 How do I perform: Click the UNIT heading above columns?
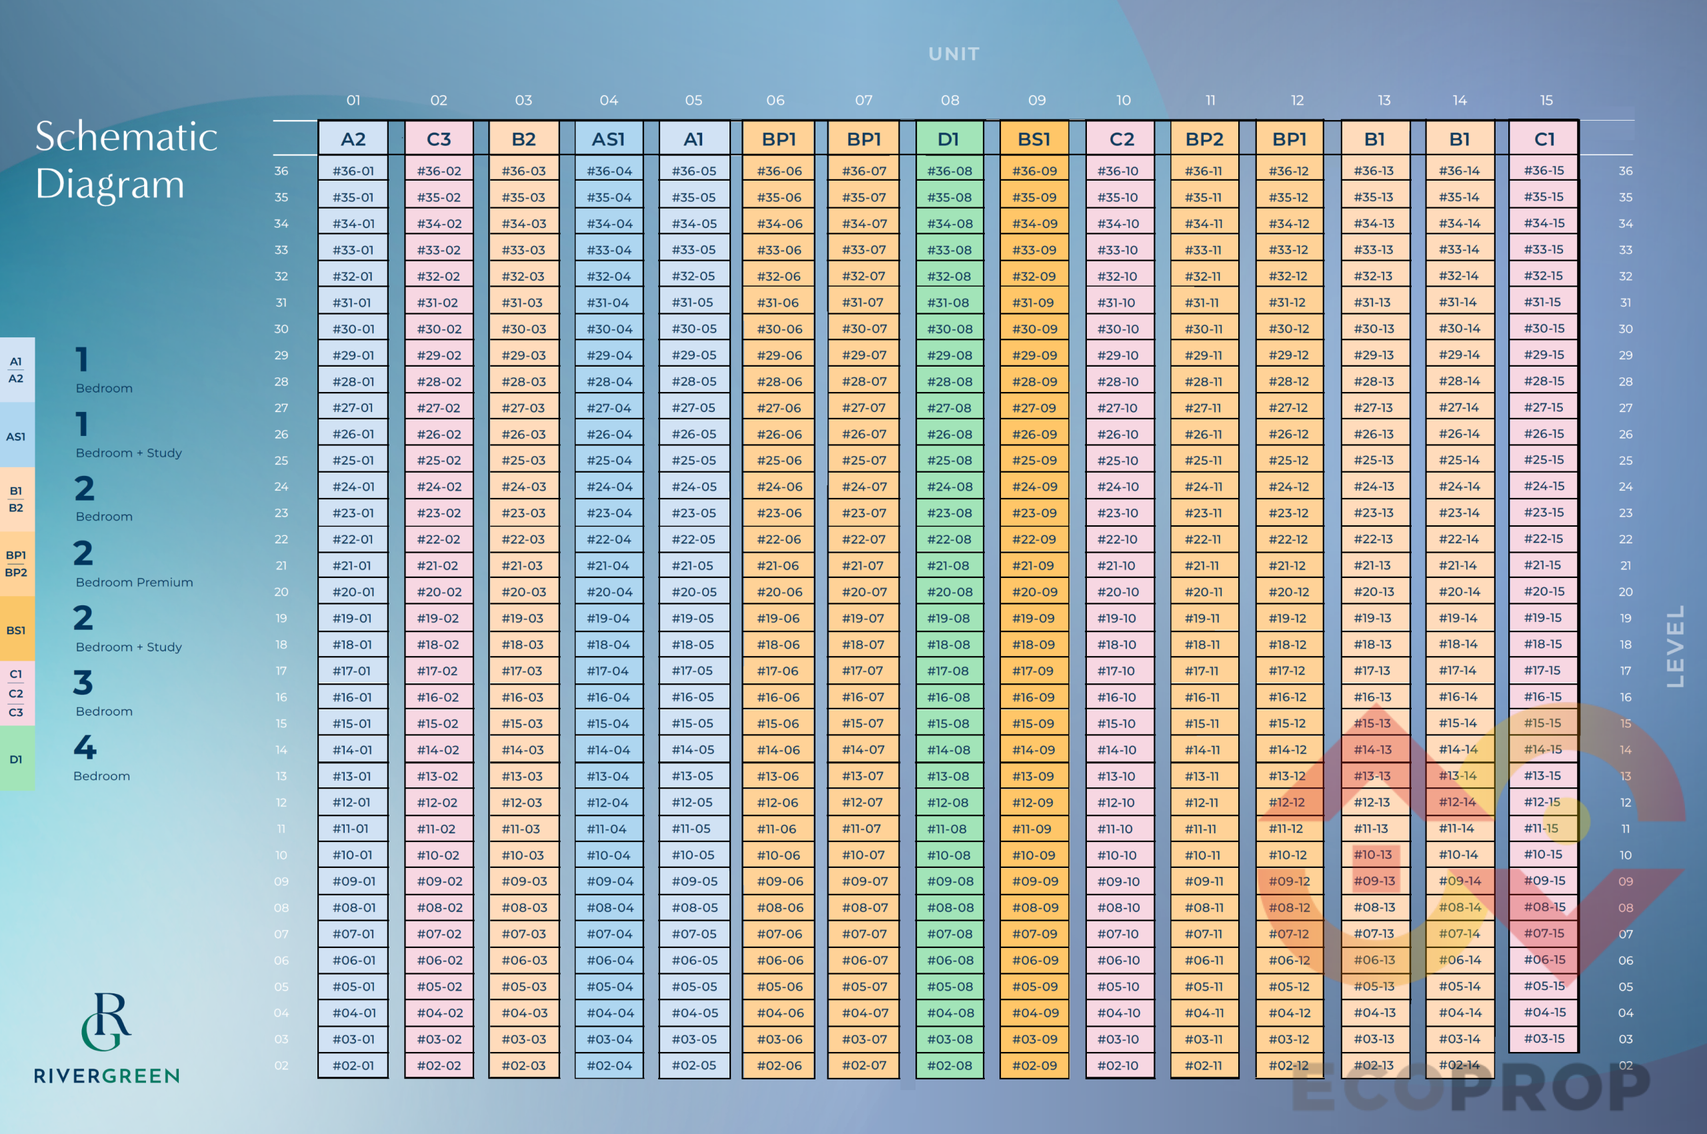click(954, 54)
